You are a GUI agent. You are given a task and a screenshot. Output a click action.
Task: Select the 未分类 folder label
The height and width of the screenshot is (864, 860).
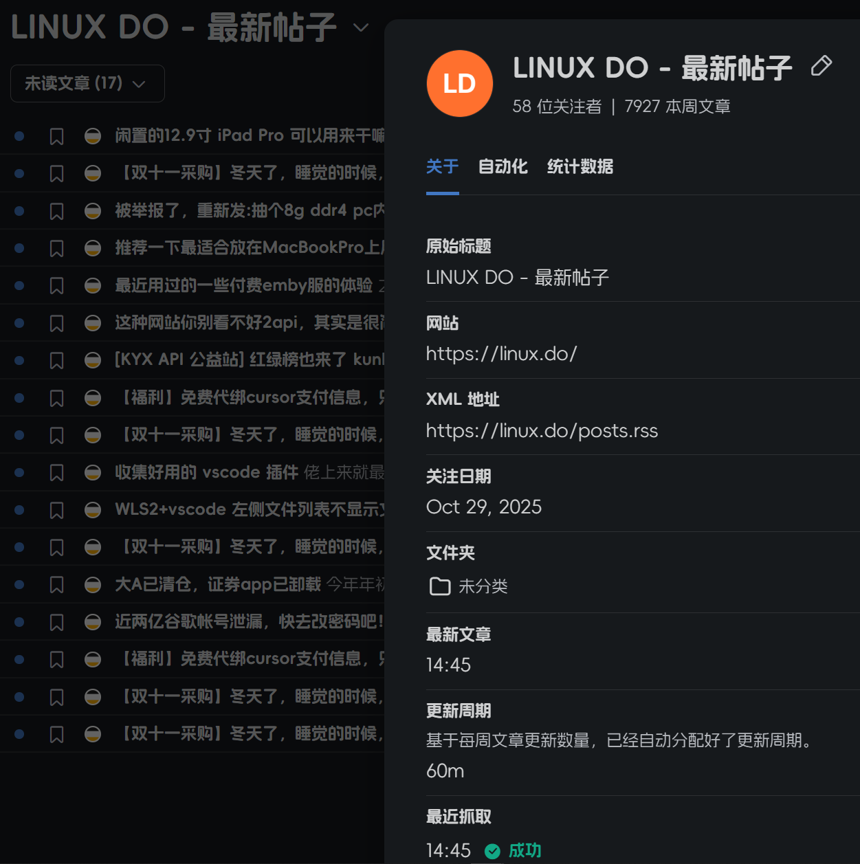click(483, 586)
